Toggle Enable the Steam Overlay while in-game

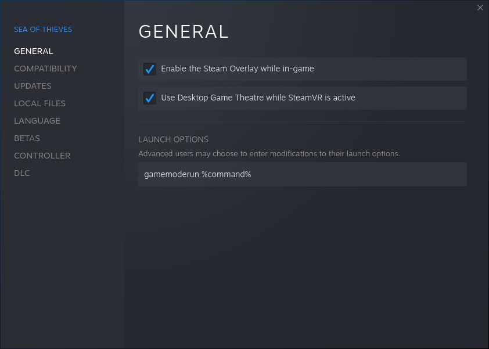coord(303,69)
